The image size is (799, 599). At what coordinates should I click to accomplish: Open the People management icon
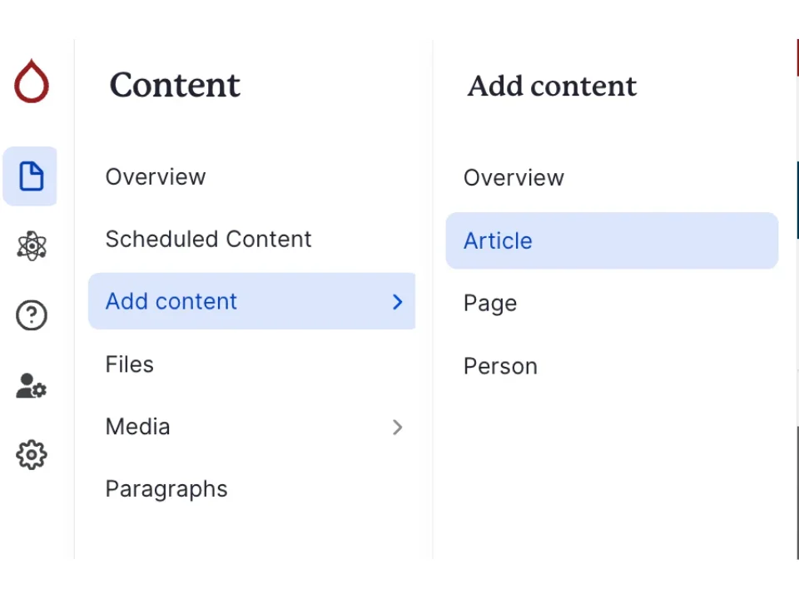[31, 385]
